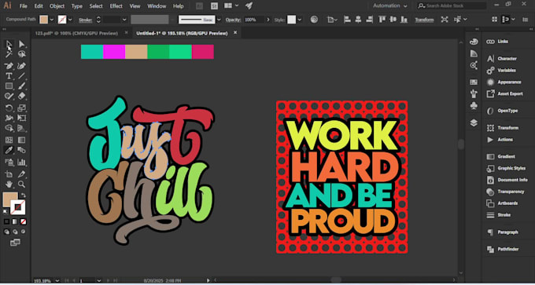Select the Shape Builder tool
Screen dimensions: 535x285
[9, 129]
